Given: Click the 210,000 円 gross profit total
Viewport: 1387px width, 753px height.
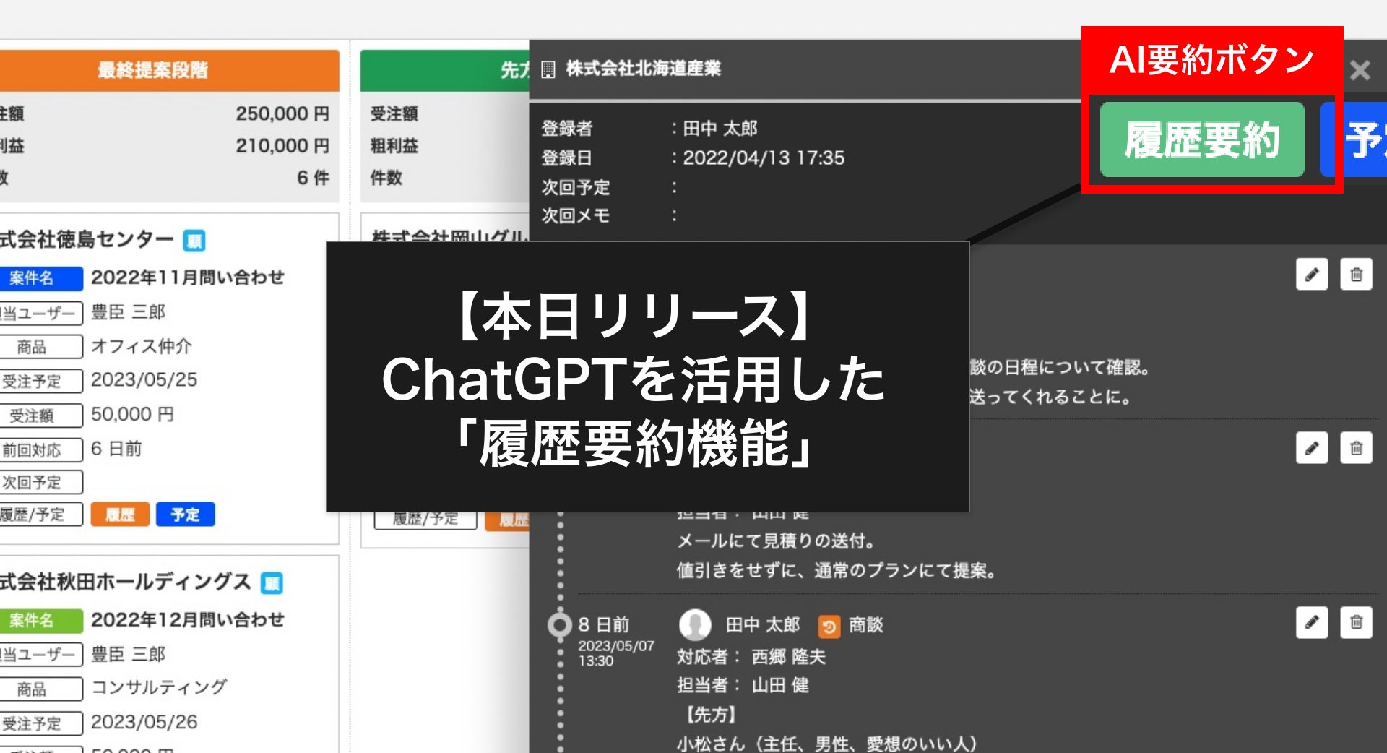Looking at the screenshot, I should pos(282,146).
